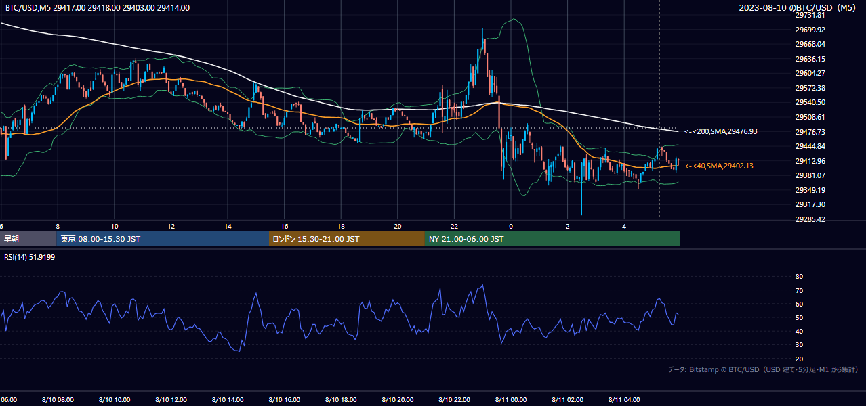Click hour tick '16' under the candlestick chart
866x406 pixels.
pyautogui.click(x=284, y=226)
